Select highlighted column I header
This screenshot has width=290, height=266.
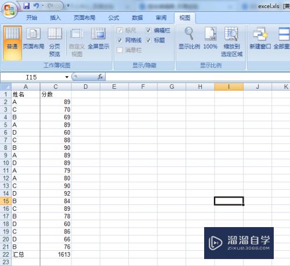pos(229,87)
